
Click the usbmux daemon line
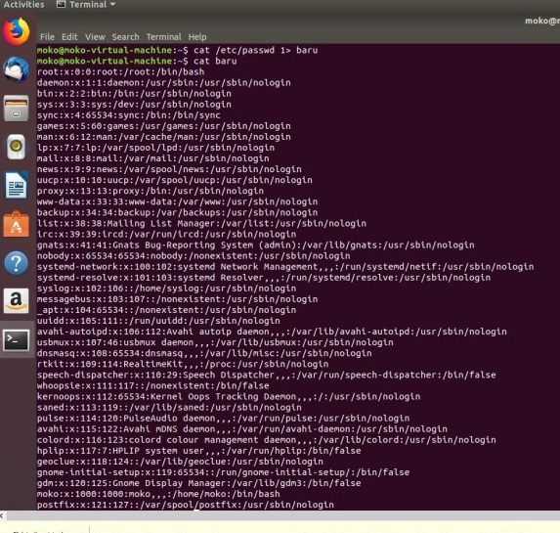point(215,342)
